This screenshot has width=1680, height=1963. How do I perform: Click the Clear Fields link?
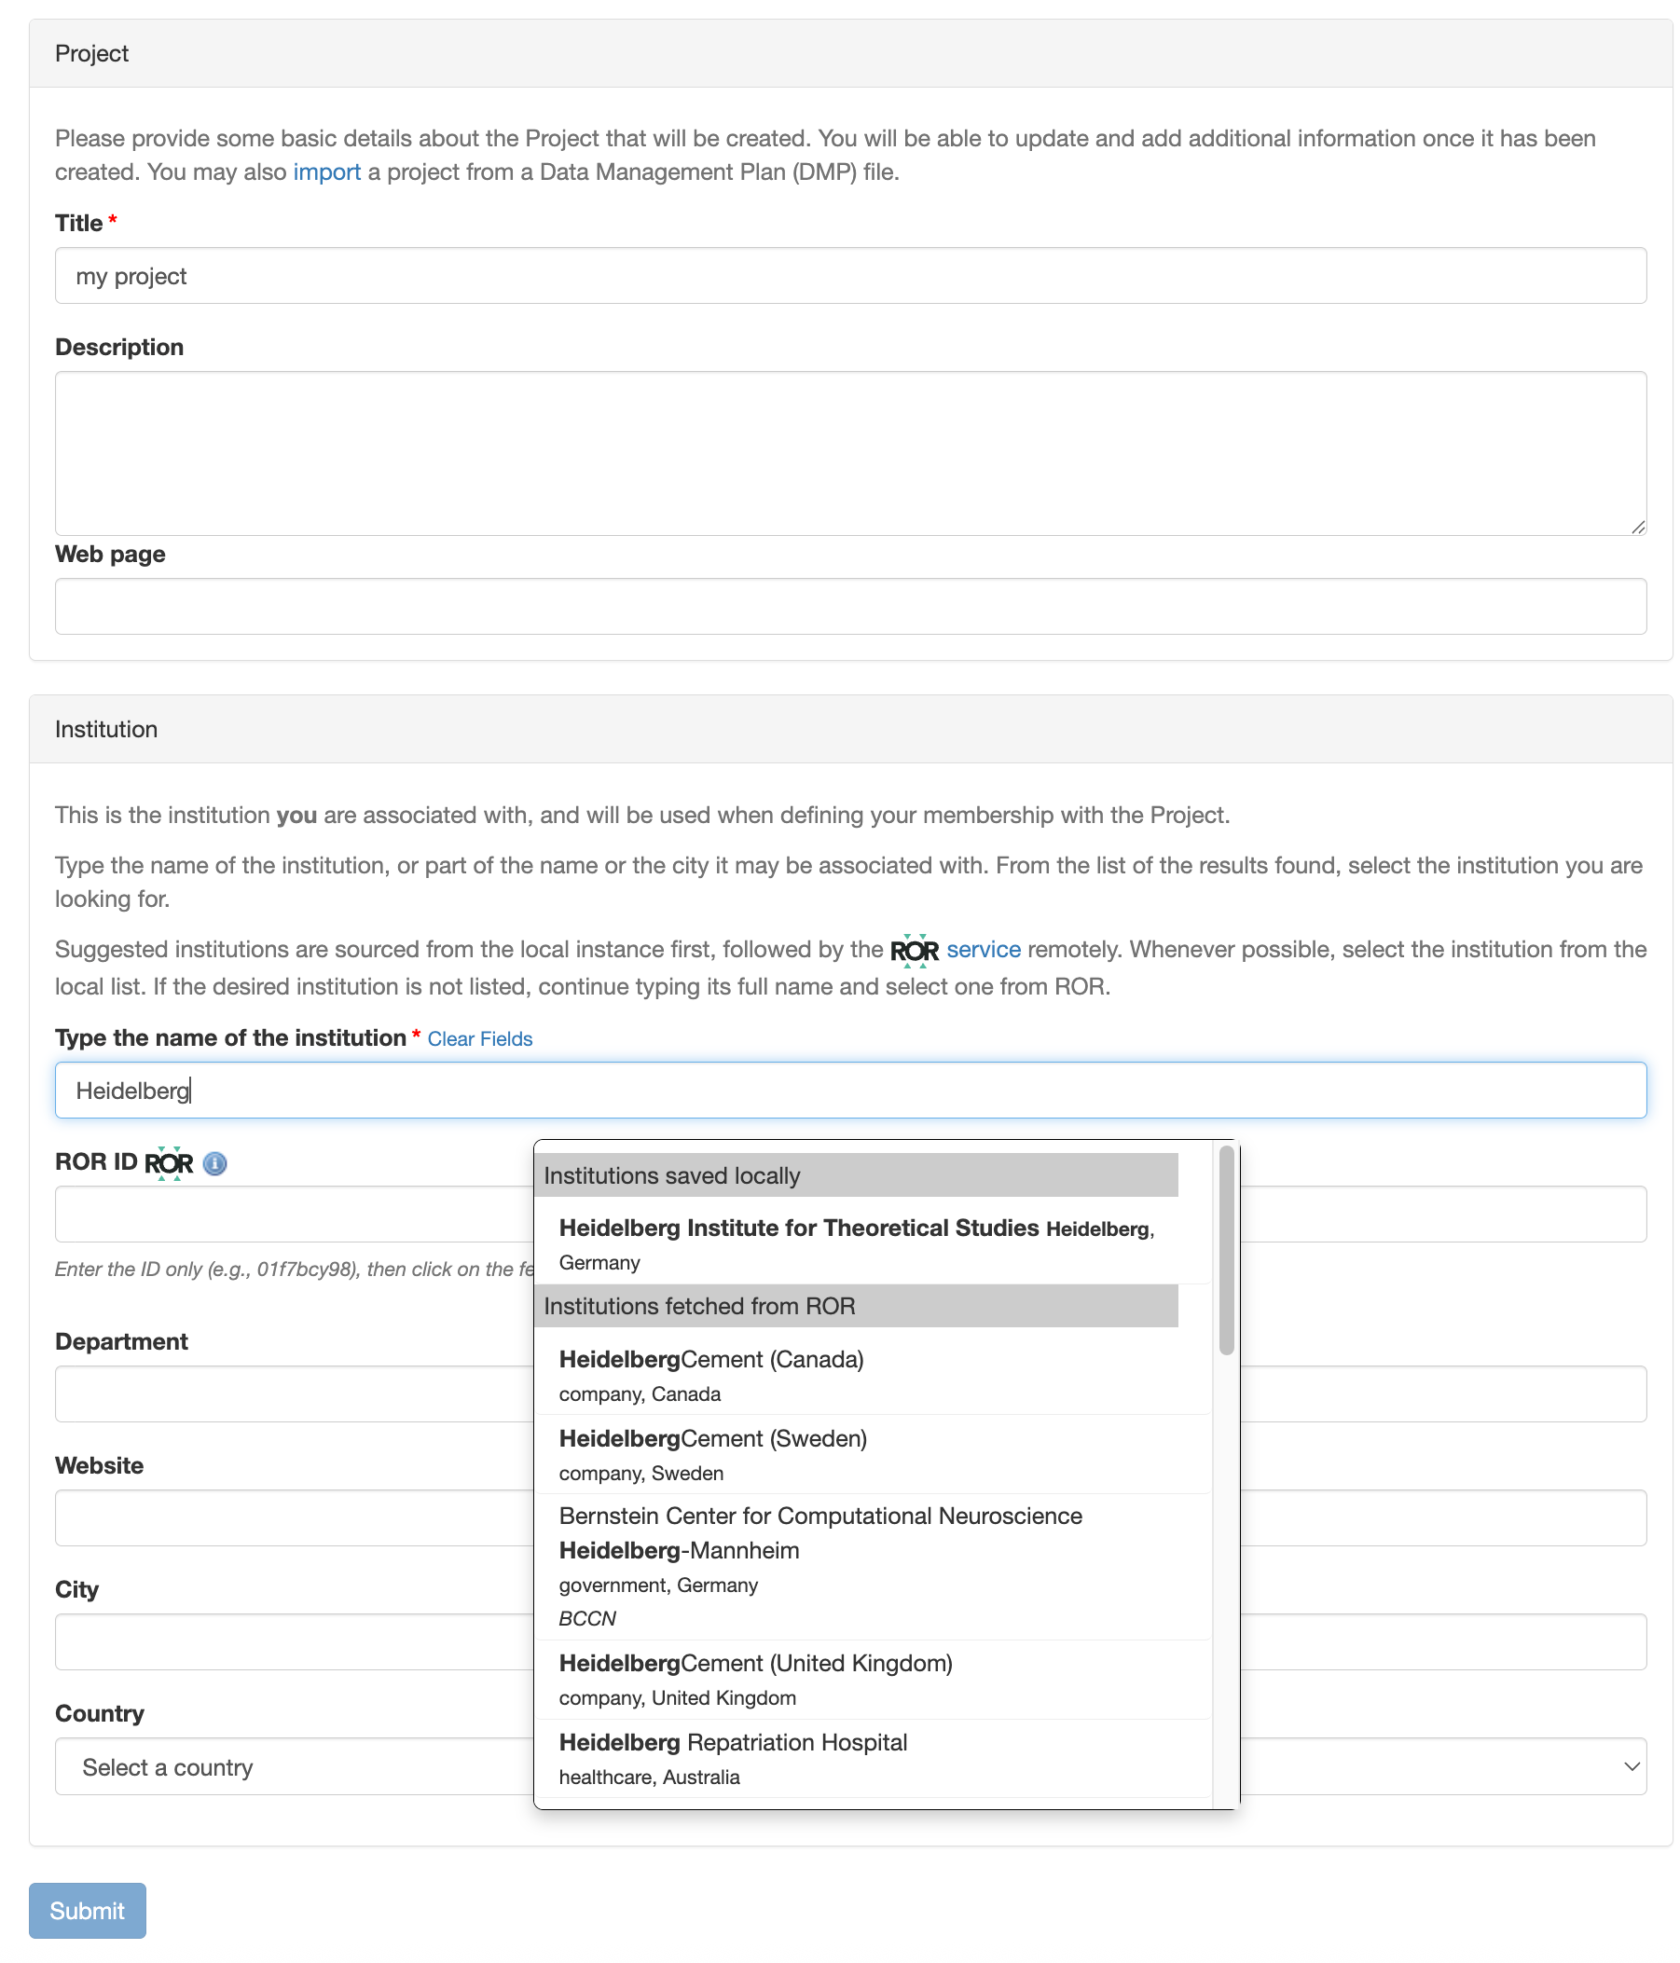point(479,1038)
